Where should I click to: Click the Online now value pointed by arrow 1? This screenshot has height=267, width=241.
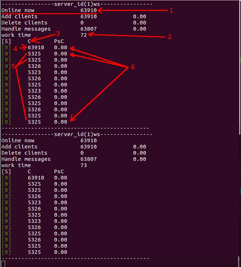(89, 10)
